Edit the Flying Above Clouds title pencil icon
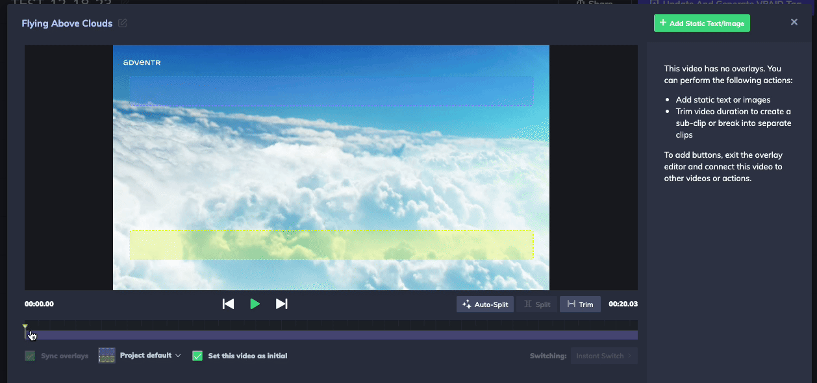817x383 pixels. point(123,23)
